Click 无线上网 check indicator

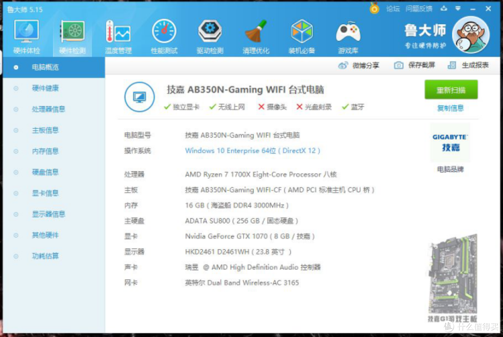point(227,107)
